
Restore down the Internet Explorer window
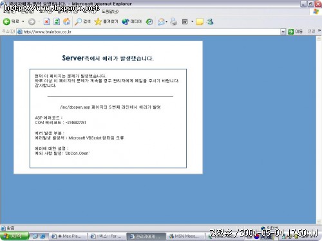tap(310, 4)
